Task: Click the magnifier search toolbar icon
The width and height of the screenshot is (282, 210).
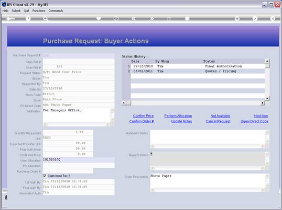Action: 46,18
